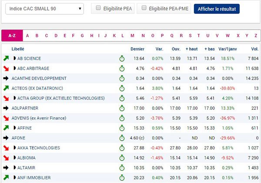Click the stopwatch icon for ACTIA GROUP

[122, 98]
